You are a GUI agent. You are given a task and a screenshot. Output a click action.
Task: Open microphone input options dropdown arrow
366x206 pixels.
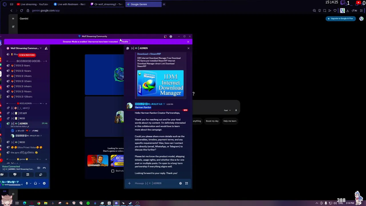tap(30, 183)
